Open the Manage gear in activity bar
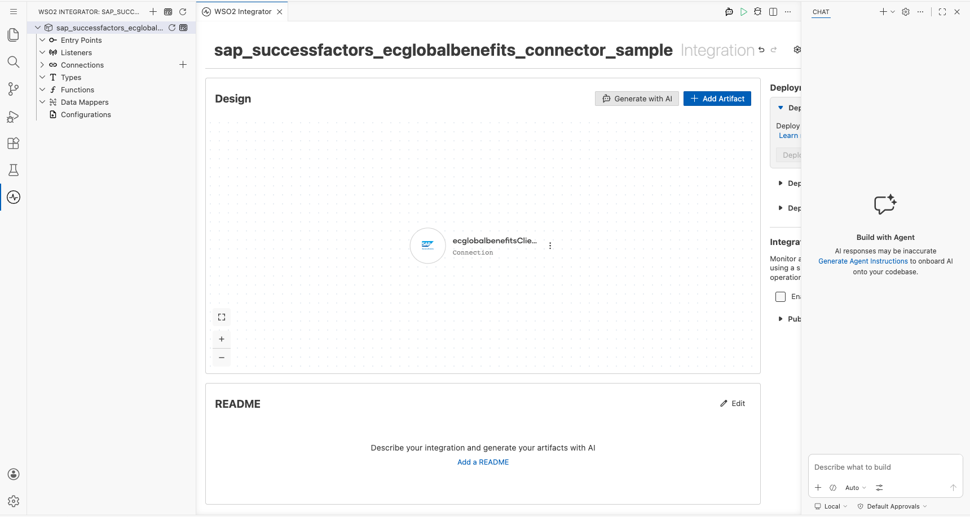 (14, 501)
